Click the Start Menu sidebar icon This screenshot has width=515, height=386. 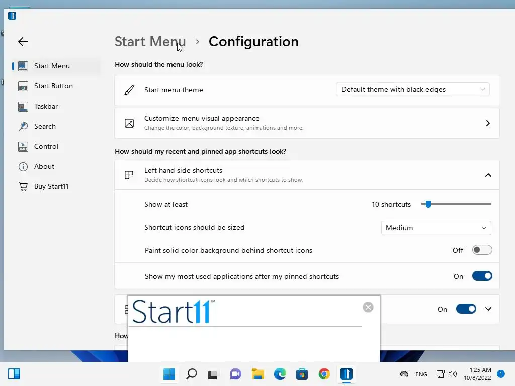click(x=23, y=66)
